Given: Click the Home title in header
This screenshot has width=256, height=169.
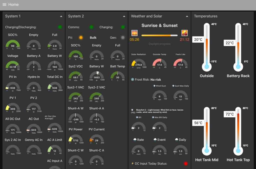Looking at the screenshot, I should pyautogui.click(x=13, y=5).
